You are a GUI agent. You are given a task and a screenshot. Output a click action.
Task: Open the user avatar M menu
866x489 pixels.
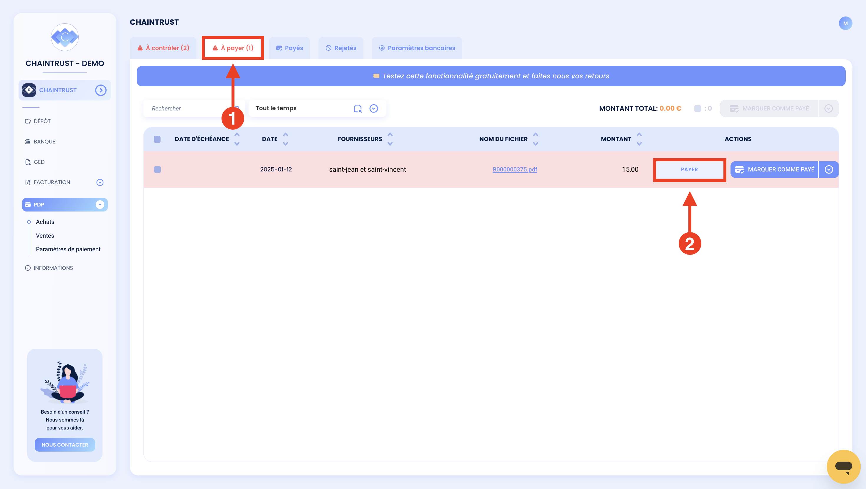845,23
